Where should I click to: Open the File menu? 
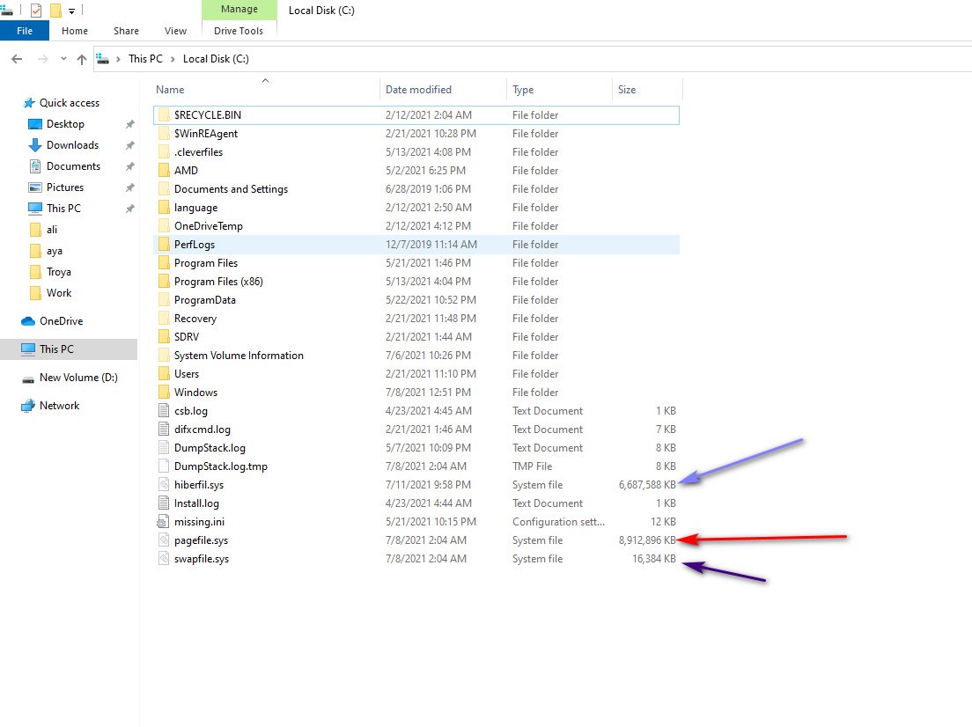point(25,31)
